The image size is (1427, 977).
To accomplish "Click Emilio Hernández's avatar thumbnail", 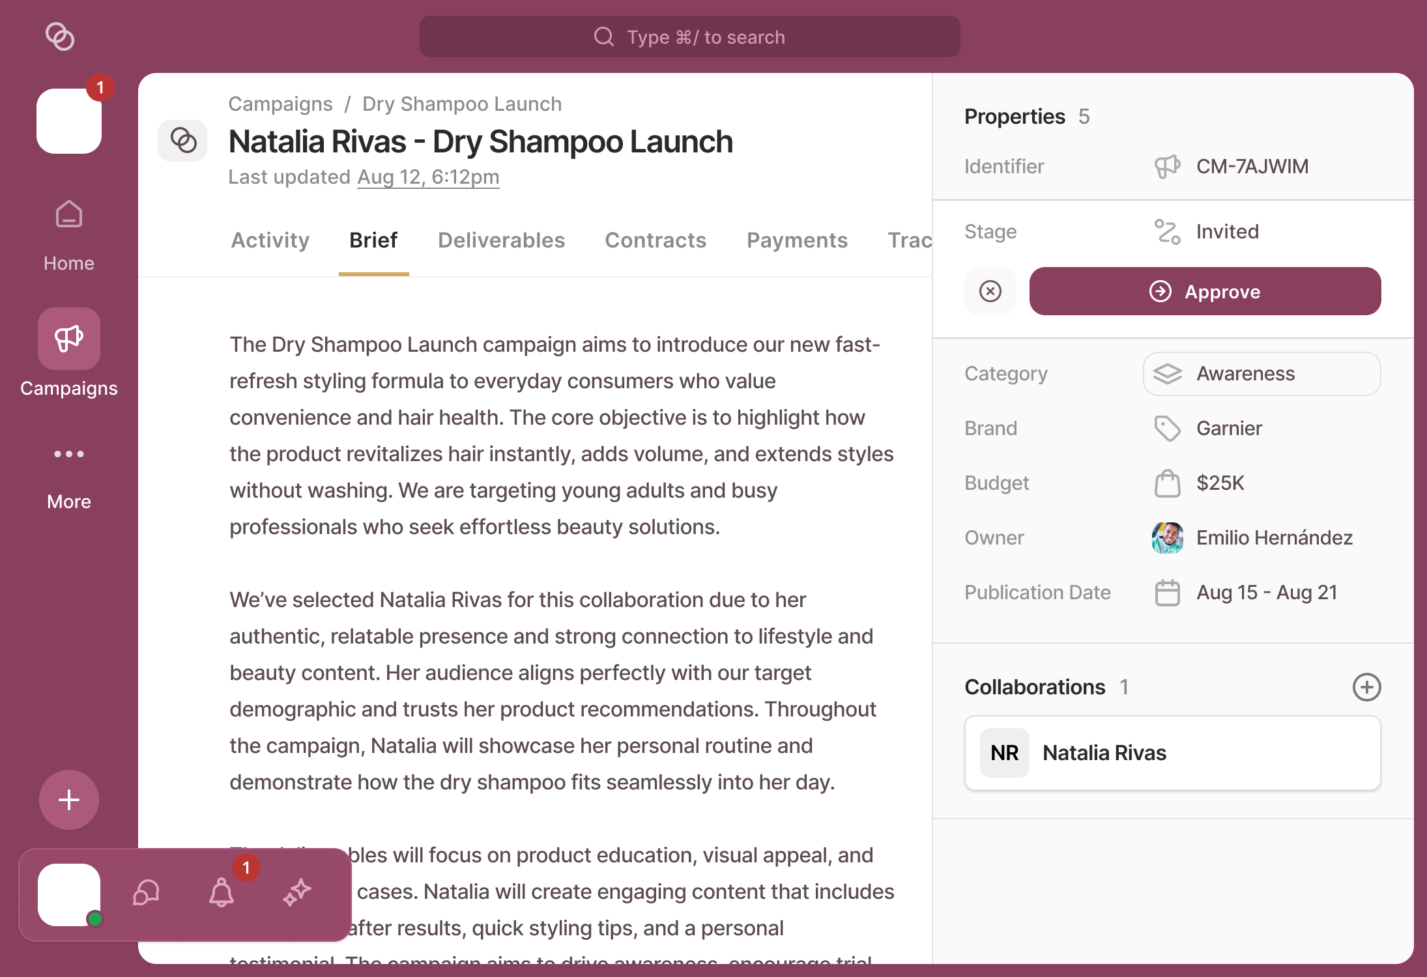I will [1167, 537].
